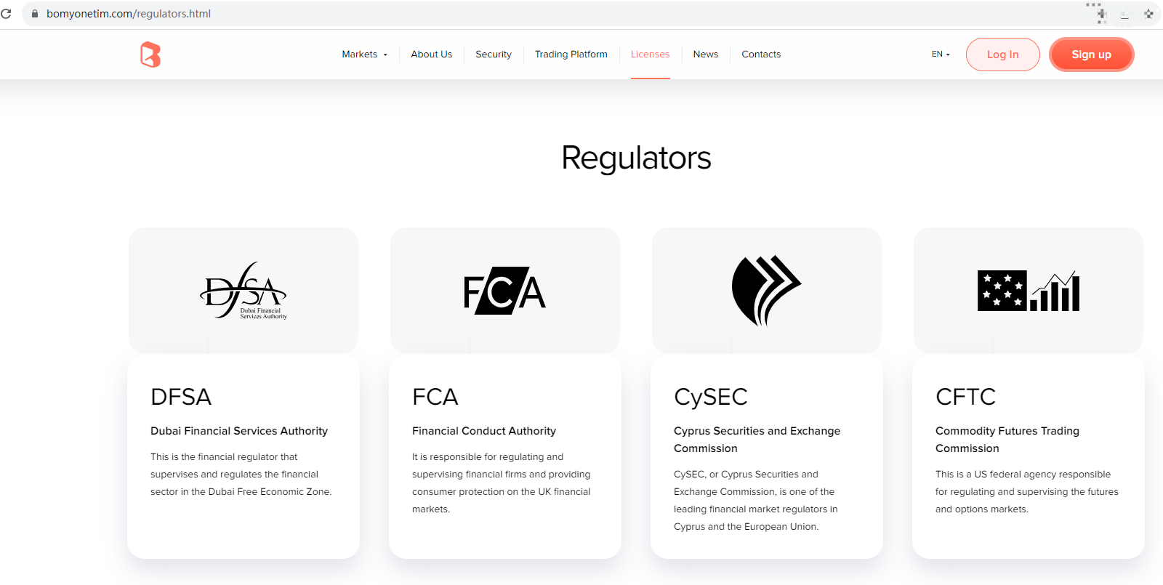Click the Log In button
1163x585 pixels.
(x=1002, y=55)
